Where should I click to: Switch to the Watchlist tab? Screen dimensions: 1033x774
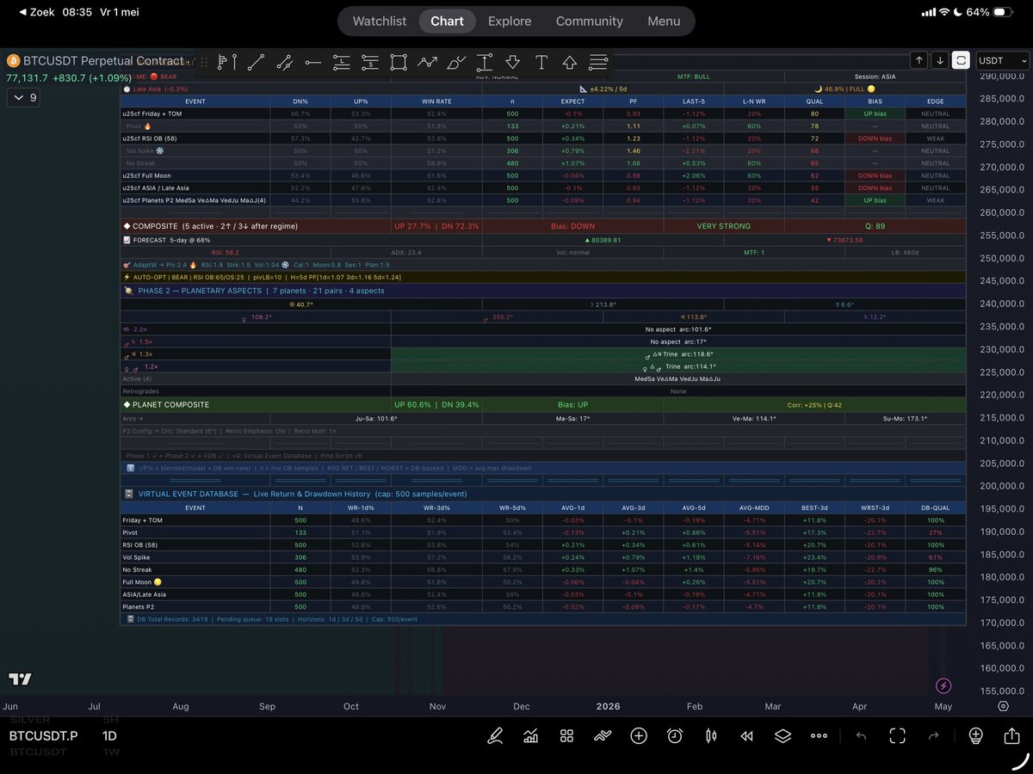click(380, 21)
